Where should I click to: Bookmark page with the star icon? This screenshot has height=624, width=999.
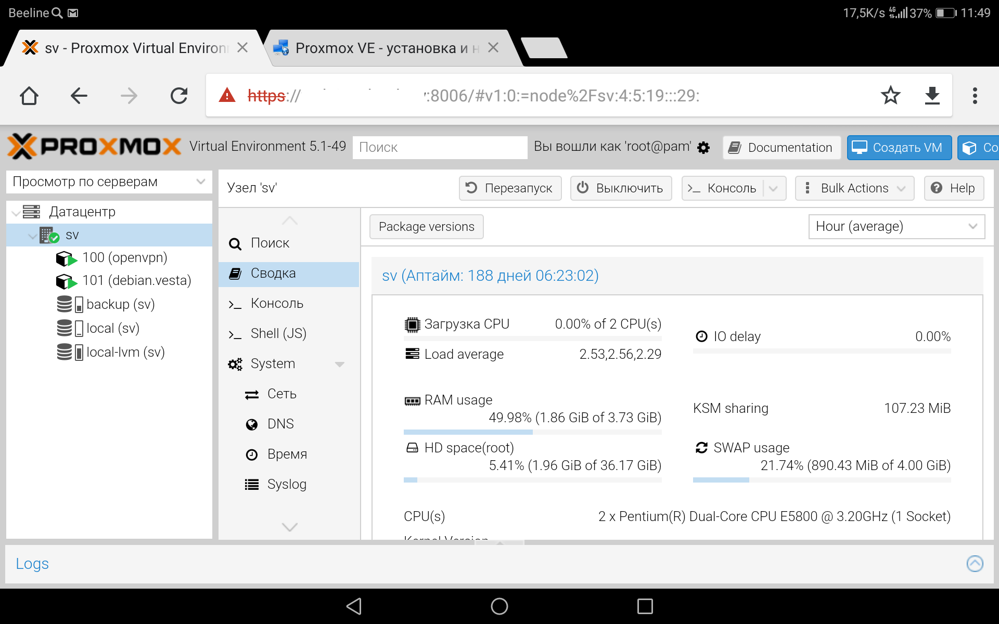[890, 95]
